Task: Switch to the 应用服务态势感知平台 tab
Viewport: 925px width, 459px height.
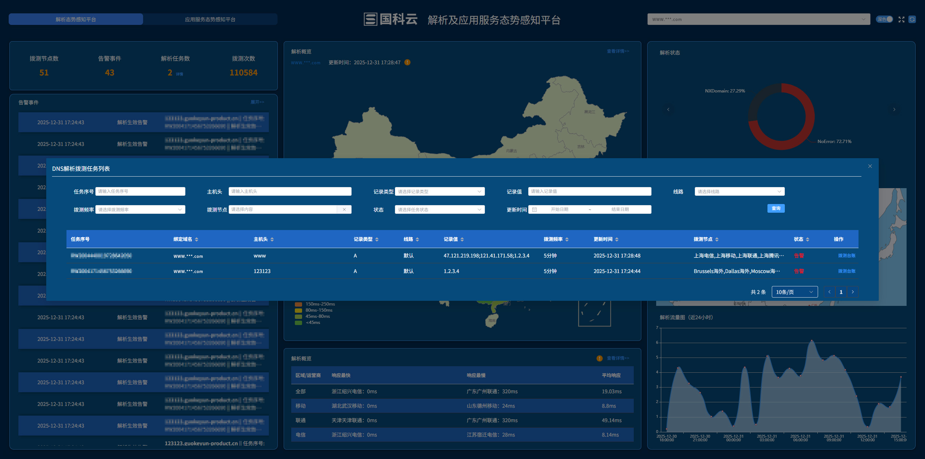Action: (x=210, y=19)
